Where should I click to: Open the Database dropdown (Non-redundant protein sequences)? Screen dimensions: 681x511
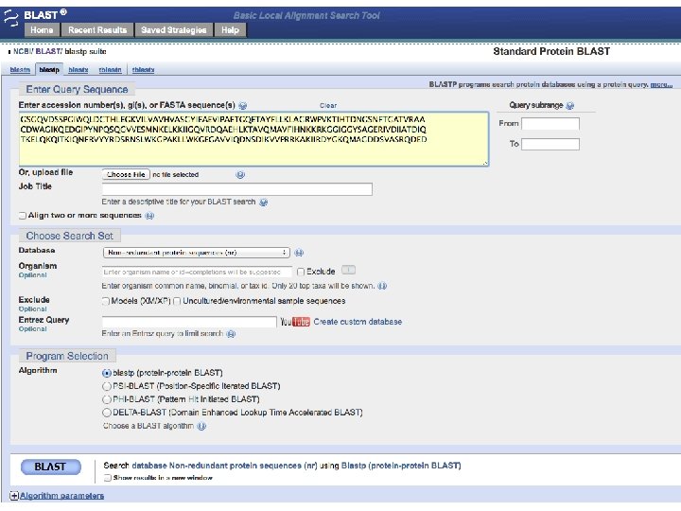pos(197,253)
